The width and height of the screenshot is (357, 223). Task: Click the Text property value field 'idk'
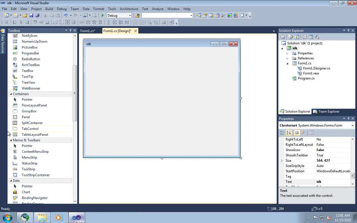point(333,182)
